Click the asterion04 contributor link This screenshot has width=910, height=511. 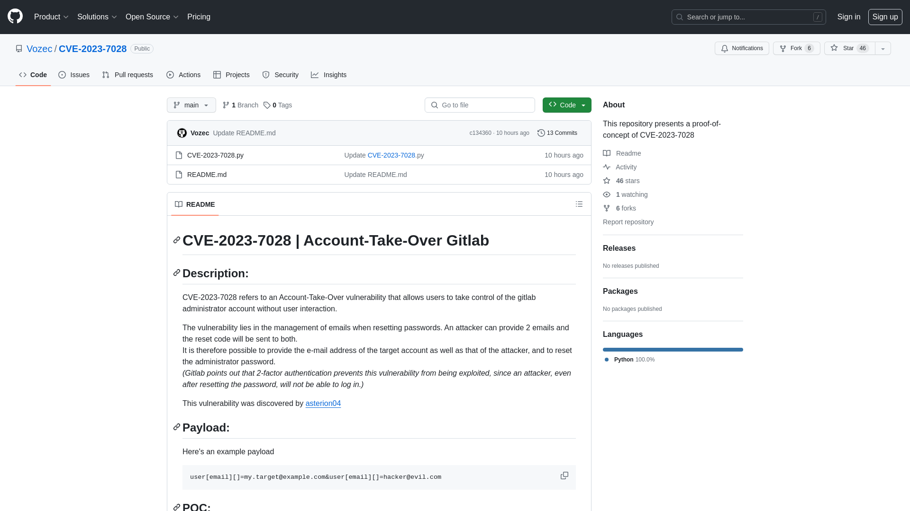323,403
